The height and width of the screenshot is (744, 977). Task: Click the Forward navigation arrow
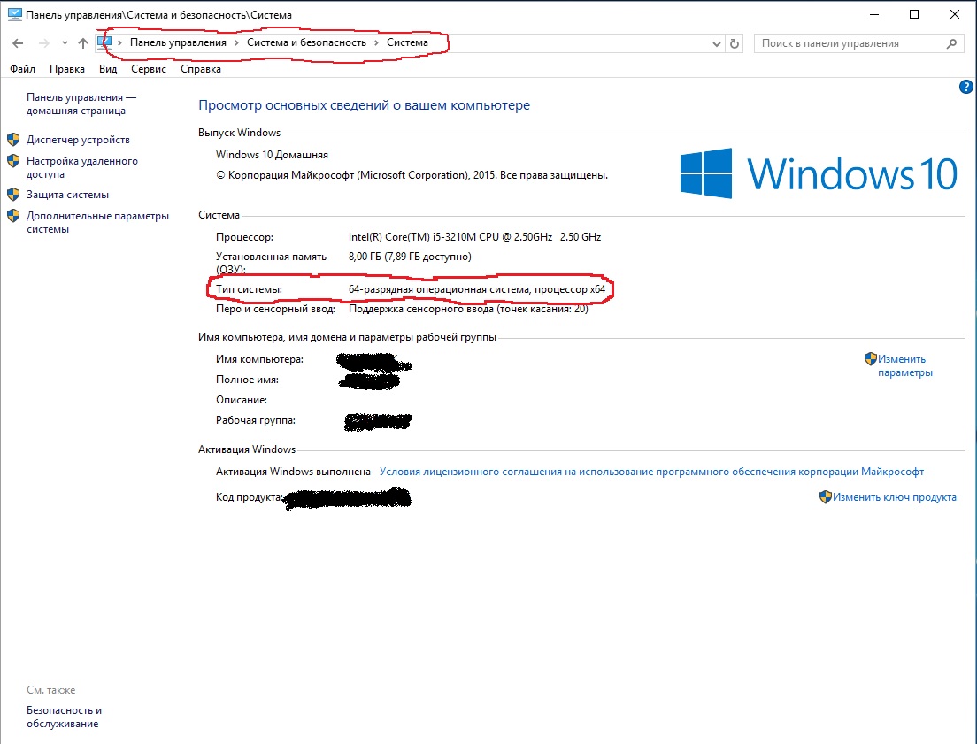pyautogui.click(x=43, y=43)
